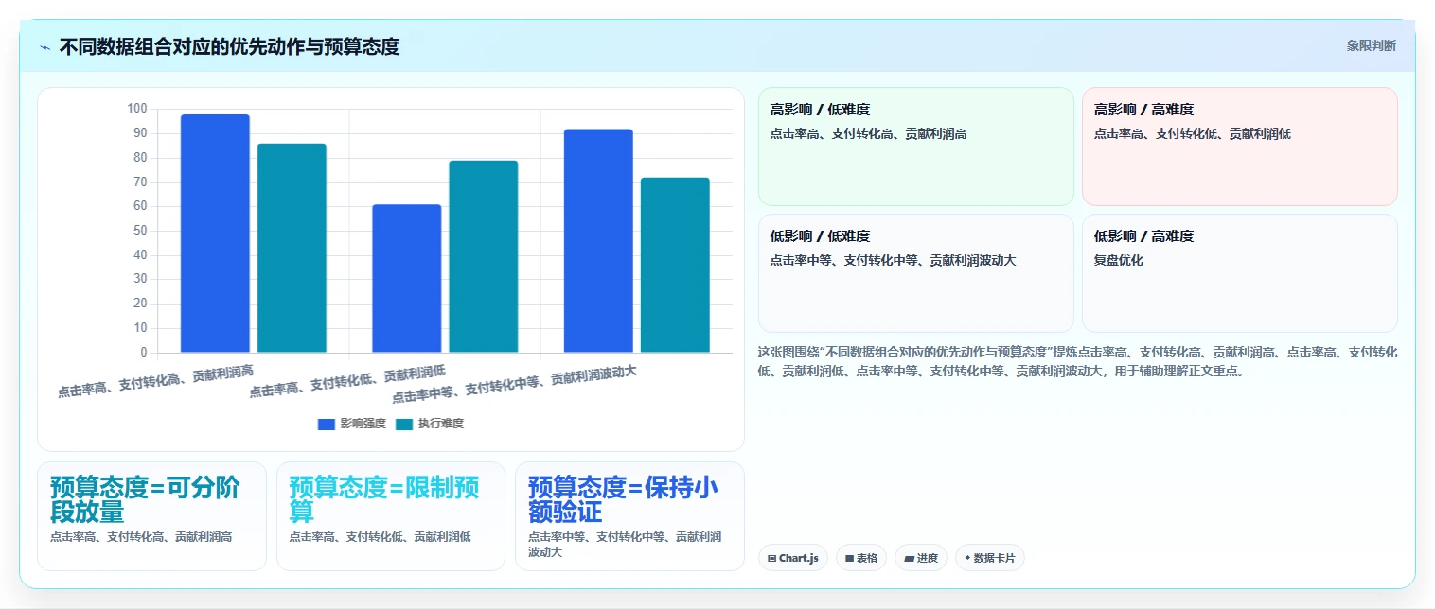Image resolution: width=1435 pixels, height=609 pixels.
Task: Click the lightning icon beside the title
Action: click(x=45, y=47)
